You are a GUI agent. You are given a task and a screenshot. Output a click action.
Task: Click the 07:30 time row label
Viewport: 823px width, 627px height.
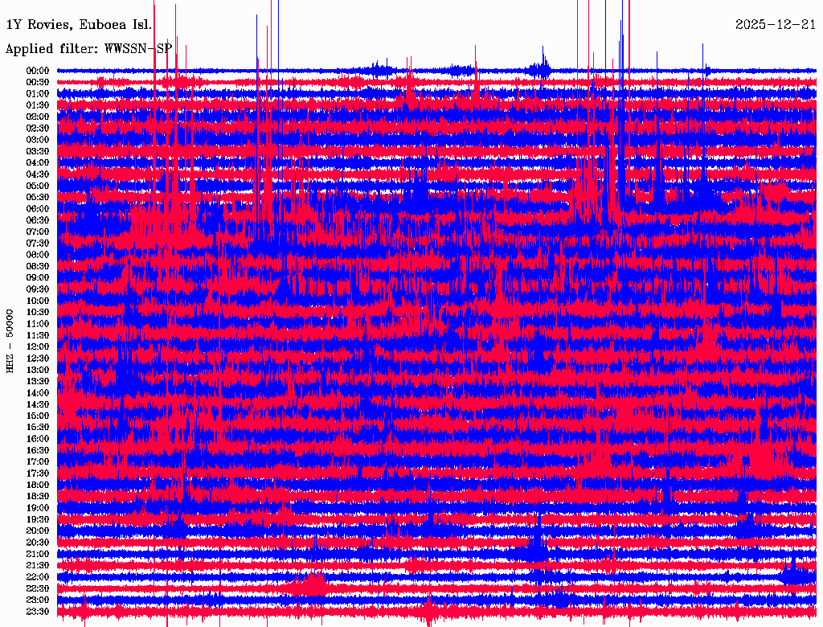[x=38, y=244]
